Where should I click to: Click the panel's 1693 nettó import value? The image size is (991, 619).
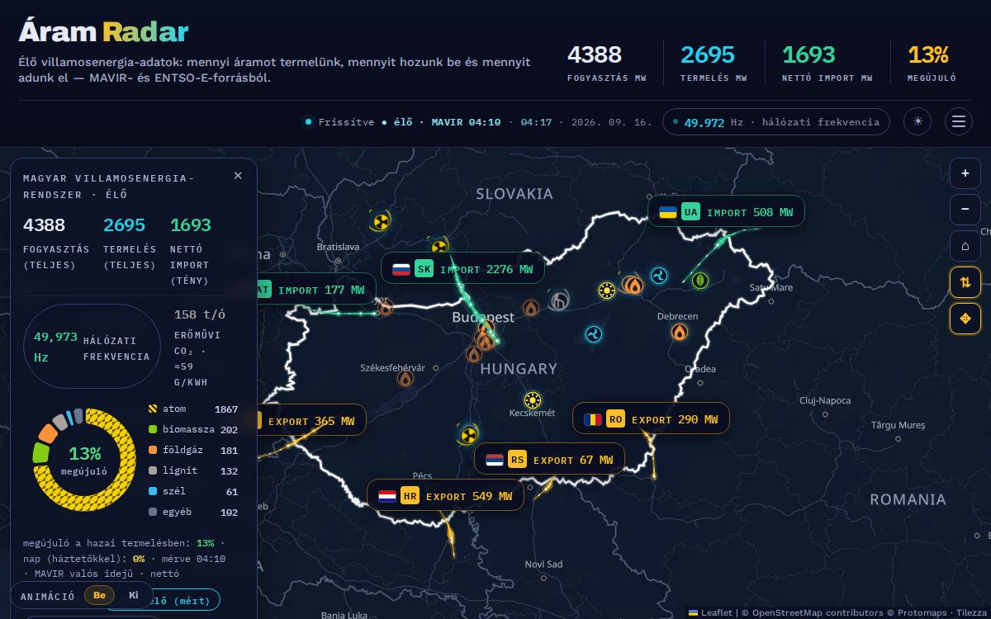[190, 224]
